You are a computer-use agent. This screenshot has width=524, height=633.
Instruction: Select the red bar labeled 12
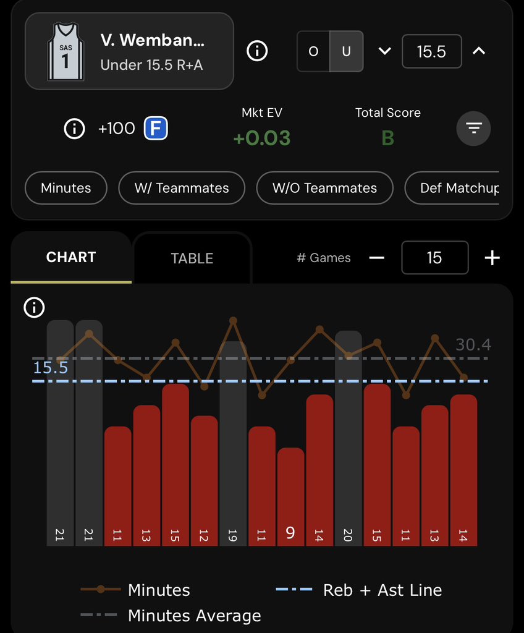click(x=205, y=481)
